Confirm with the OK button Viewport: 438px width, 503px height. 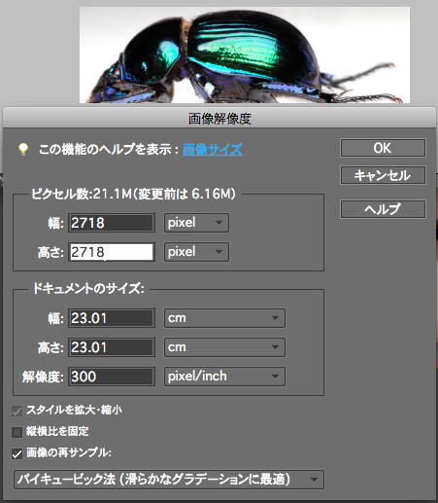tap(383, 148)
